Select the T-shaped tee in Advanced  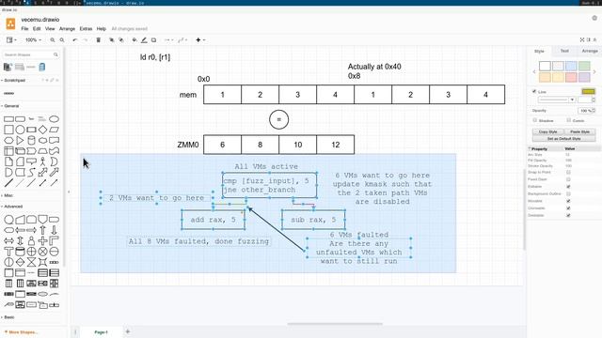pos(8,252)
